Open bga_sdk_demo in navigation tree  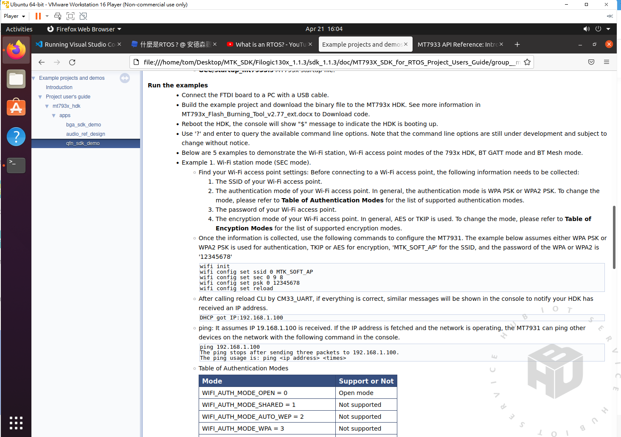[x=84, y=125]
